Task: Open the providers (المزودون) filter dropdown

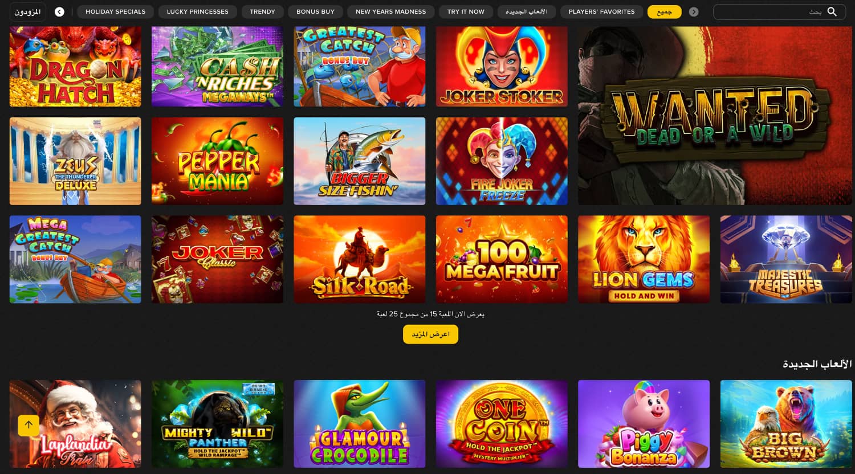Action: [28, 11]
